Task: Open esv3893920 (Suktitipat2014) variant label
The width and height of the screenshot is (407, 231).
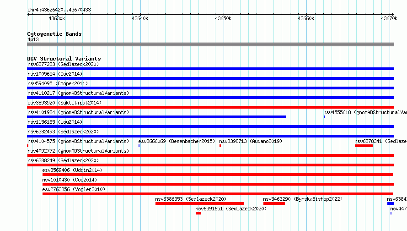Action: (64, 103)
